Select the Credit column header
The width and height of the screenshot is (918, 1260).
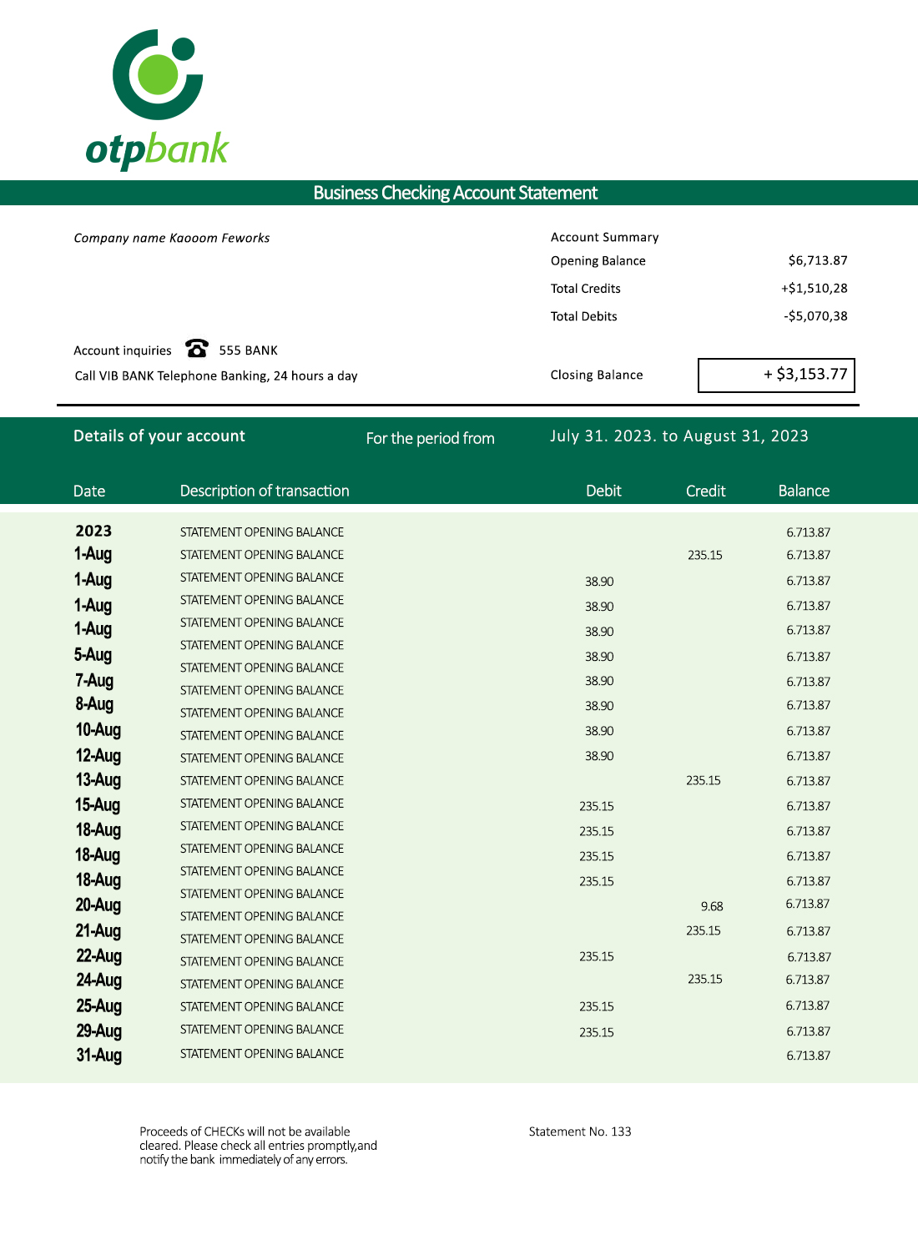click(705, 491)
